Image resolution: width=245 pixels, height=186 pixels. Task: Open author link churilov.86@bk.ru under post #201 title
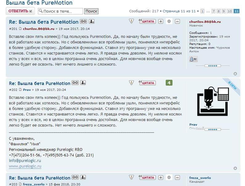[x=39, y=29]
